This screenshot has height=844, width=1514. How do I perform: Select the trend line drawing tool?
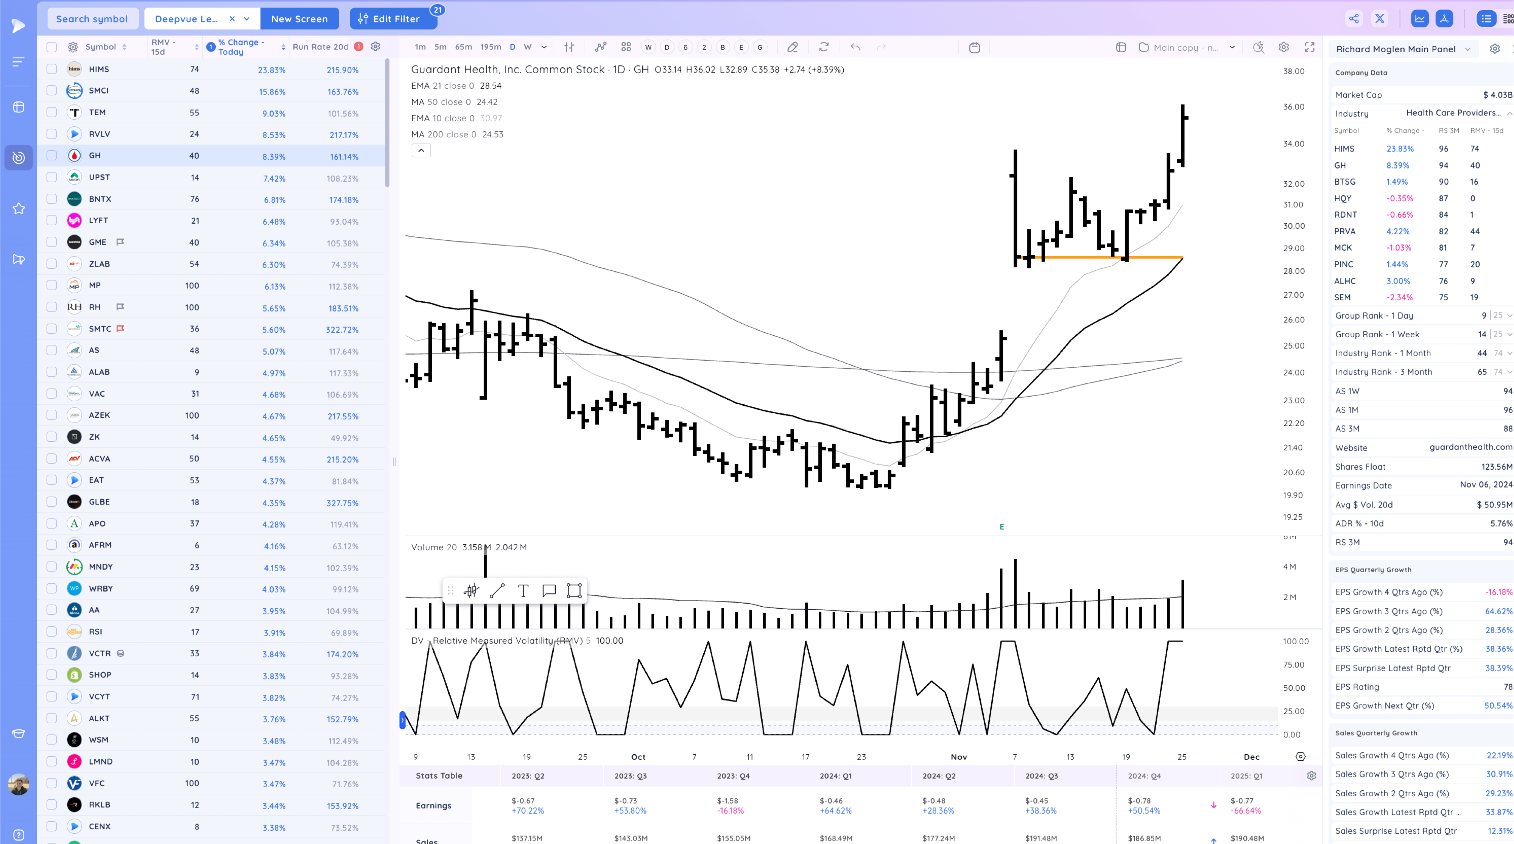point(497,591)
